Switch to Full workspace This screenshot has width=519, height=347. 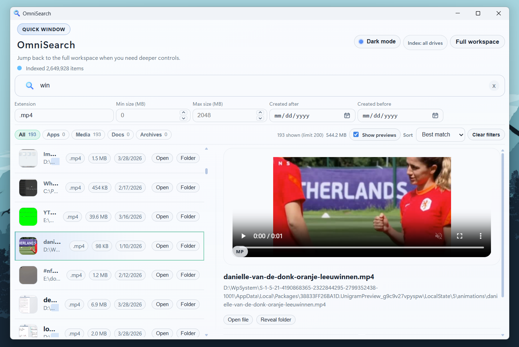point(477,42)
